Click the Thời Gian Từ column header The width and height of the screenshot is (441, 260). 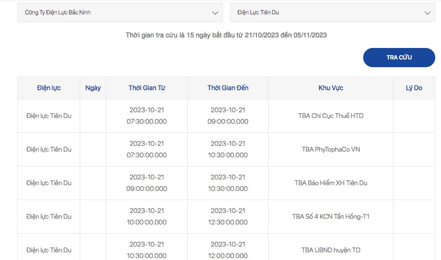(147, 88)
